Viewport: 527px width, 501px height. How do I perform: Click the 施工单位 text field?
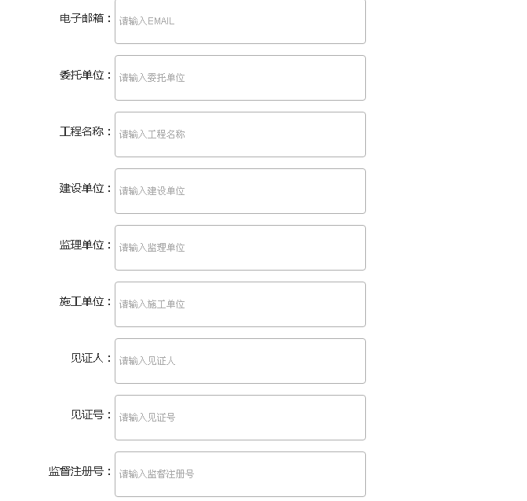pyautogui.click(x=240, y=304)
